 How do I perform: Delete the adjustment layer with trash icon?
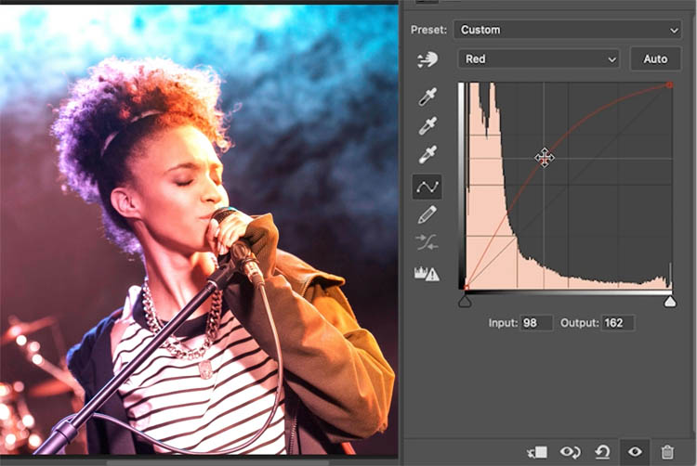[666, 452]
